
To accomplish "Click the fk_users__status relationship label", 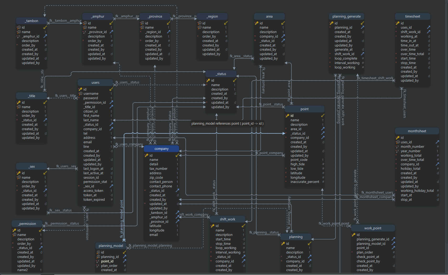I will pos(127,82).
